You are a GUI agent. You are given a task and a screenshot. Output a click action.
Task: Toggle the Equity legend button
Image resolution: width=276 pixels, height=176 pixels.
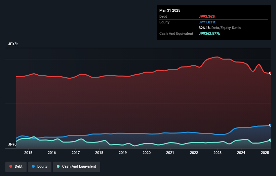pyautogui.click(x=40, y=167)
